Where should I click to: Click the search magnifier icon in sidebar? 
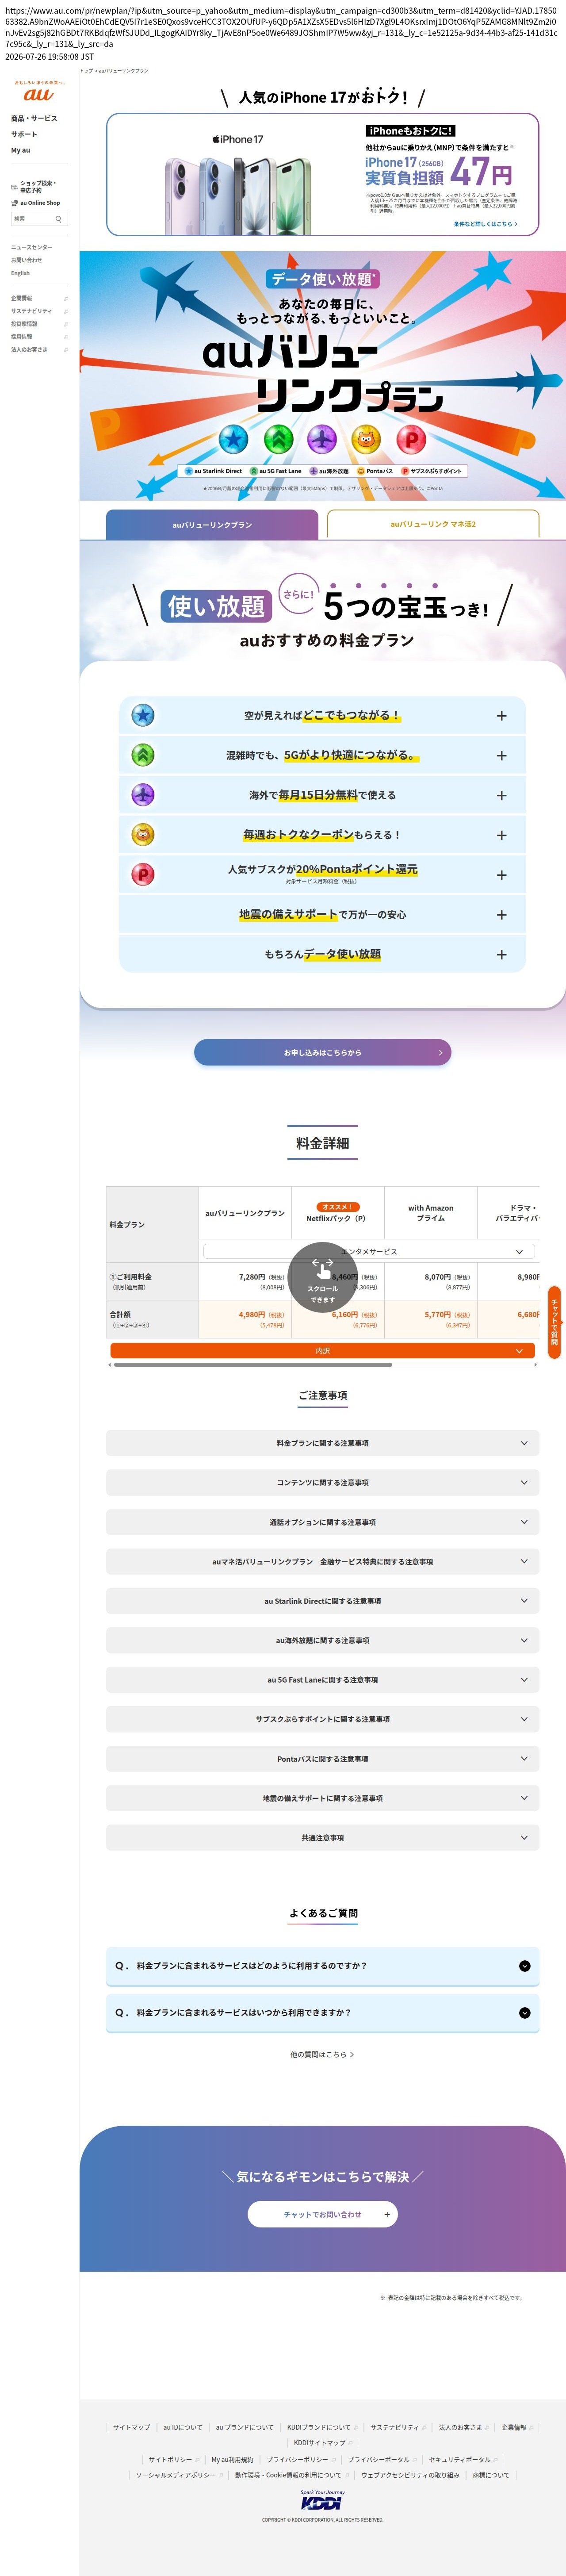pyautogui.click(x=59, y=219)
